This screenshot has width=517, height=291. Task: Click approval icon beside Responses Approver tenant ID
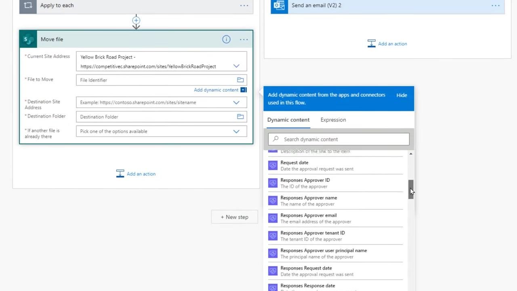pos(273,236)
